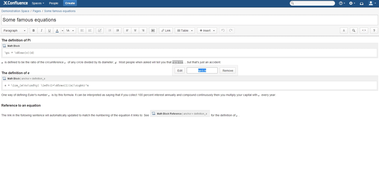
Task: Click the 'The definition of e' heading
Action: [x=16, y=73]
